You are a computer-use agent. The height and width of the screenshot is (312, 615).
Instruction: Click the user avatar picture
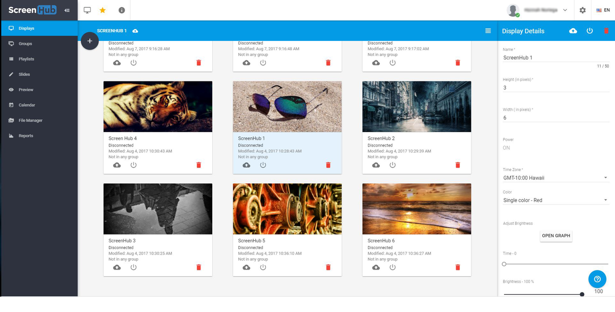513,10
